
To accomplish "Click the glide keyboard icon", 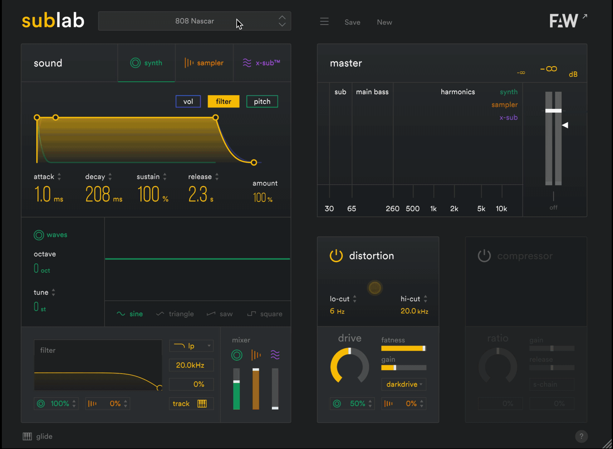I will point(27,436).
